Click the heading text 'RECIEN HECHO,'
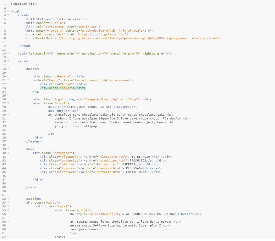The width and height of the screenshot is (275, 241). coord(66,107)
